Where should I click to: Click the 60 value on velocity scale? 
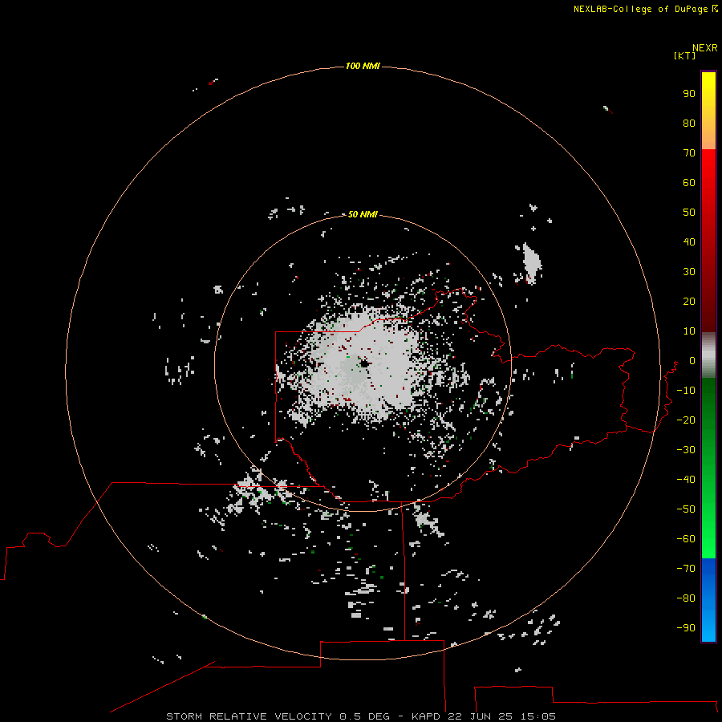pyautogui.click(x=689, y=182)
